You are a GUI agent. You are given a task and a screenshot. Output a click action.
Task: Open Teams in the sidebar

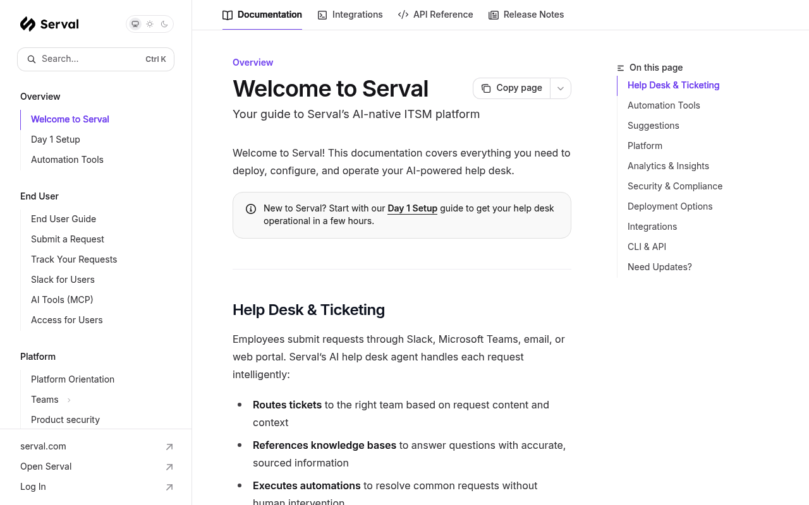click(45, 400)
